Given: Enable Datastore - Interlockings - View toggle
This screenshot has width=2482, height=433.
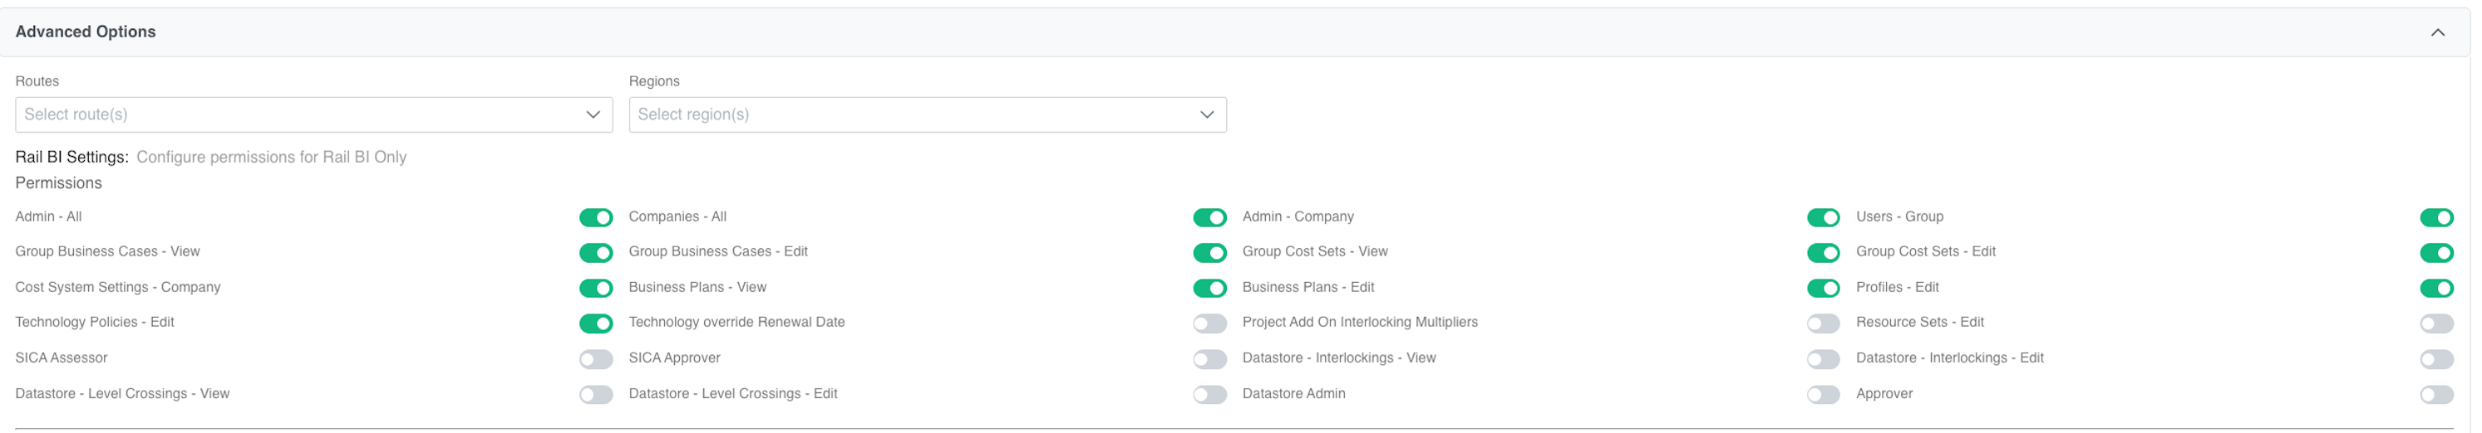Looking at the screenshot, I should point(1823,359).
